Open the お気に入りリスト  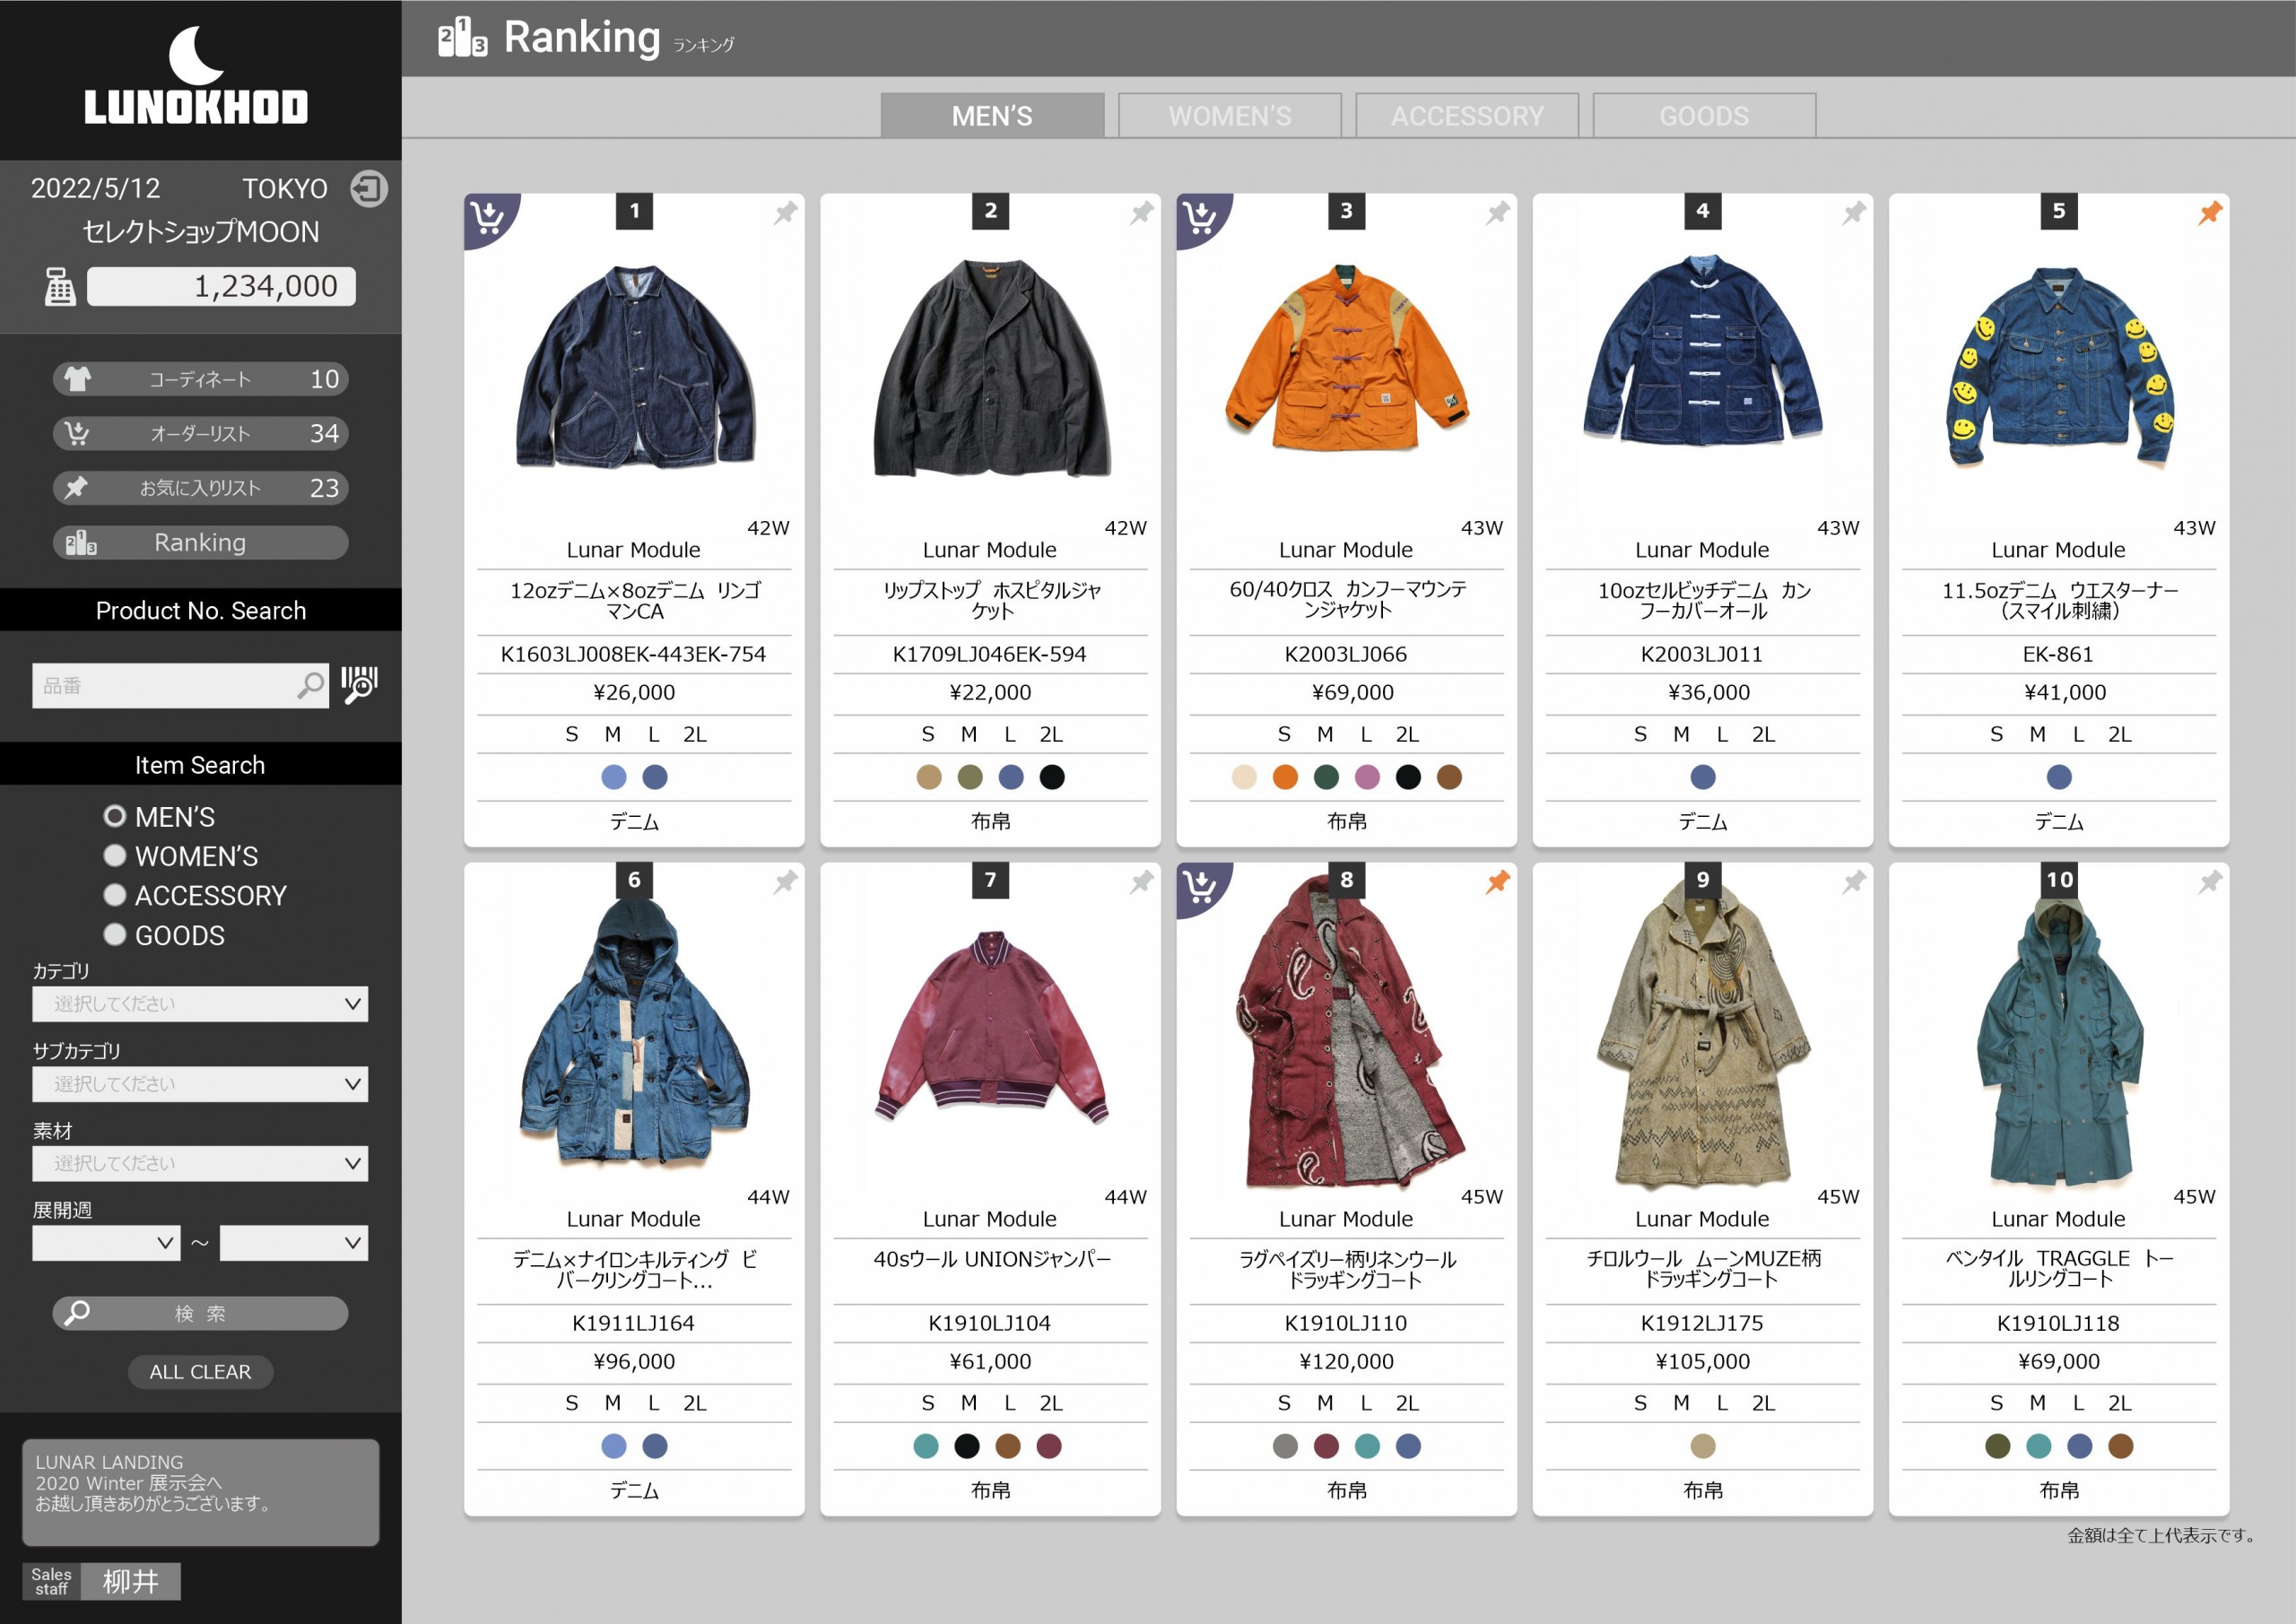coord(200,488)
